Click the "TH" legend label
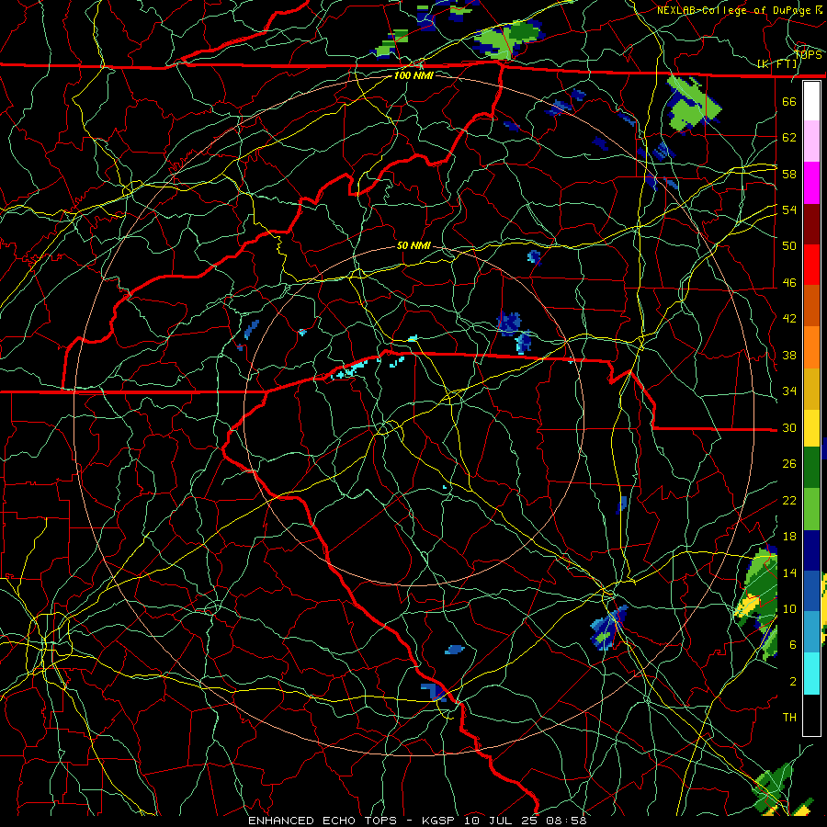 [789, 718]
